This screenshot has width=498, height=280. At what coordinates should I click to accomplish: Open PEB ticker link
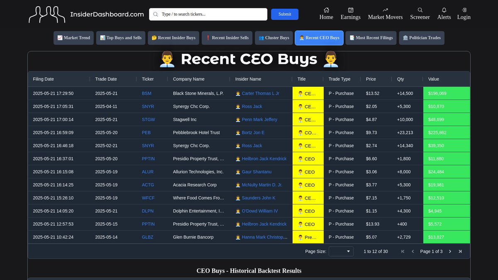click(x=146, y=133)
